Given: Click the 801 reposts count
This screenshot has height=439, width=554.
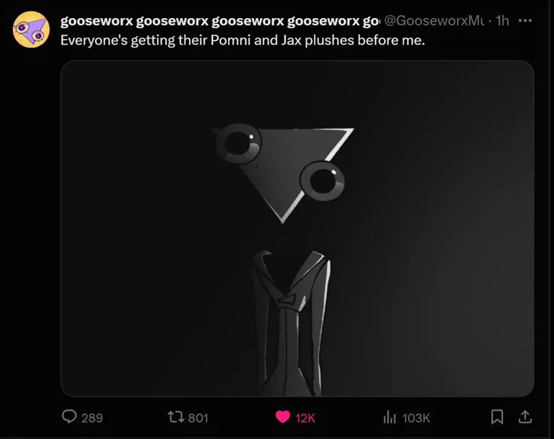Looking at the screenshot, I should click(198, 418).
